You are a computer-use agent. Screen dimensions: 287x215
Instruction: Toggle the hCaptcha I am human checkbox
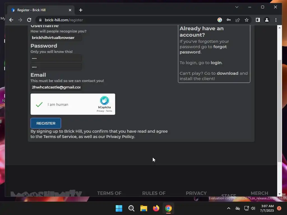[x=39, y=104]
